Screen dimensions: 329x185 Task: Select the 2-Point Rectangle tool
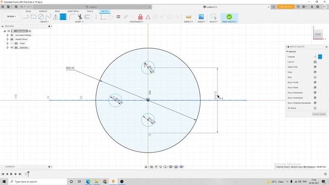tap(33, 17)
